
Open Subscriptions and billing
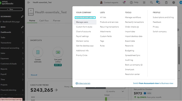pyautogui.click(x=163, y=17)
